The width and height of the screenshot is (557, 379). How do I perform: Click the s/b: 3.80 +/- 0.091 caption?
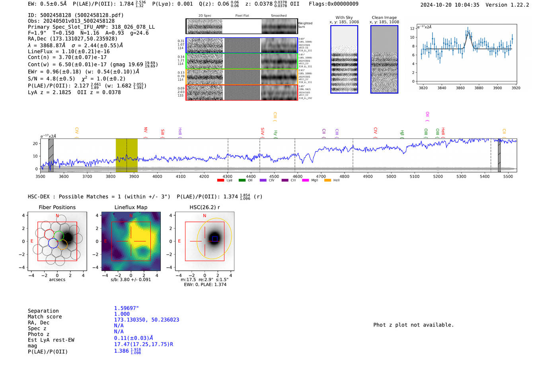[x=131, y=280]
